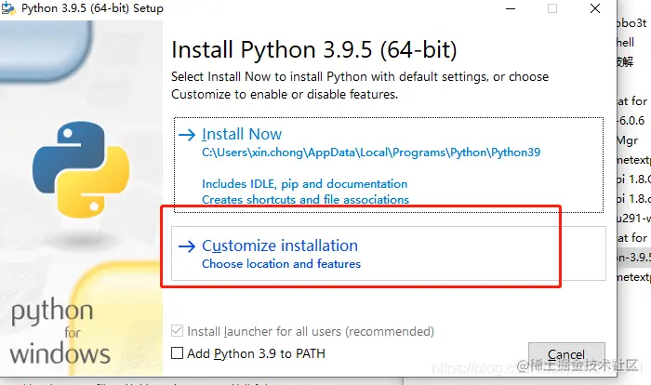Close the Python 3.9.5 Setup dialog

593,8
